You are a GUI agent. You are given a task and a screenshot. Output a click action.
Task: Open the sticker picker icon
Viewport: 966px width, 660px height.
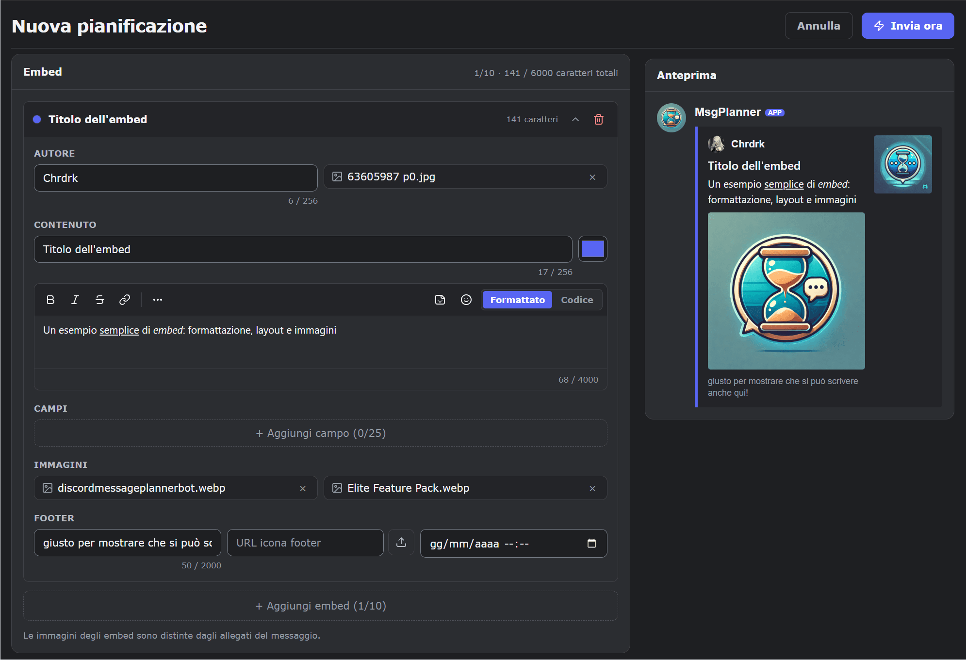tap(440, 300)
